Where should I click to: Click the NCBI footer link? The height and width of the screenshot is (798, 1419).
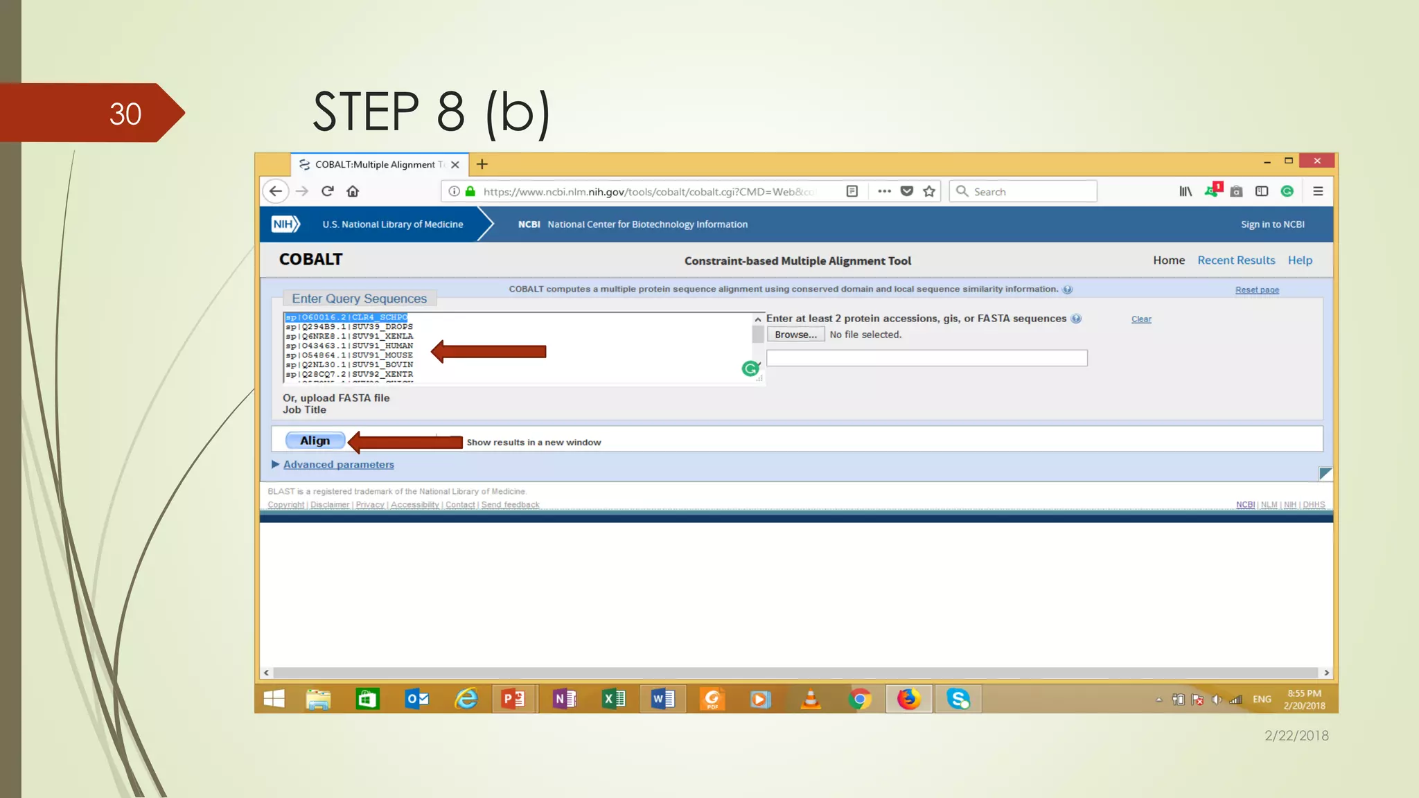[x=1245, y=505]
